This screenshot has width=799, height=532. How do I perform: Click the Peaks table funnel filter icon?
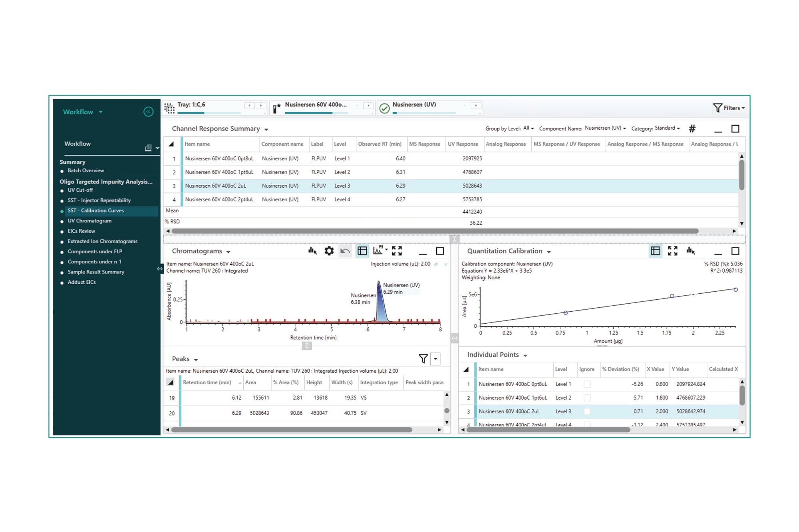(x=423, y=359)
